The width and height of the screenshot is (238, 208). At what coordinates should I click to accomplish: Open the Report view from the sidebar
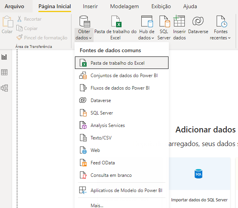click(x=4, y=57)
